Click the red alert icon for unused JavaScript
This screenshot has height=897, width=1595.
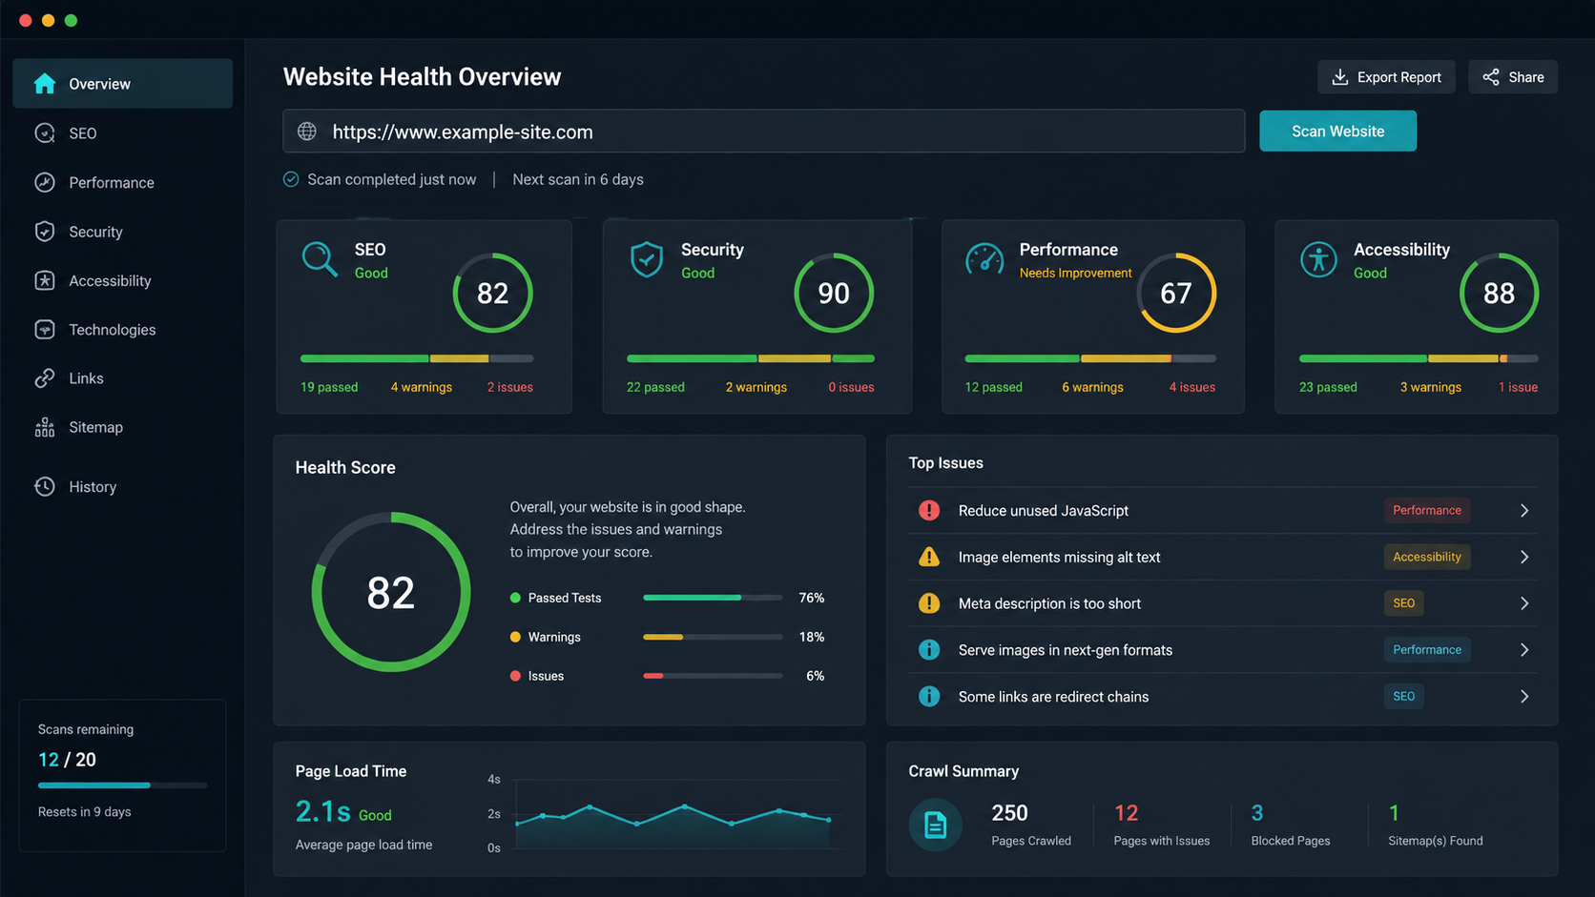tap(929, 510)
